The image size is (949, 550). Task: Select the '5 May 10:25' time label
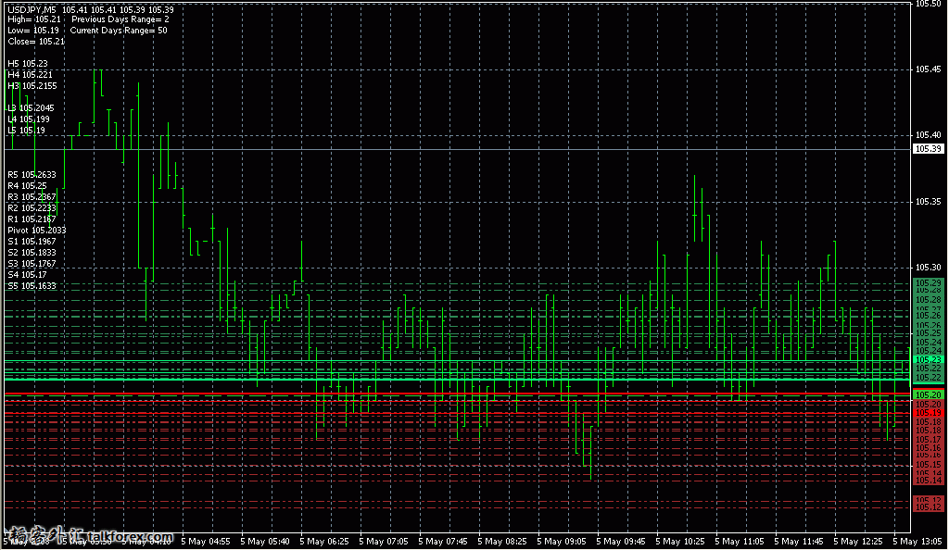pos(680,542)
